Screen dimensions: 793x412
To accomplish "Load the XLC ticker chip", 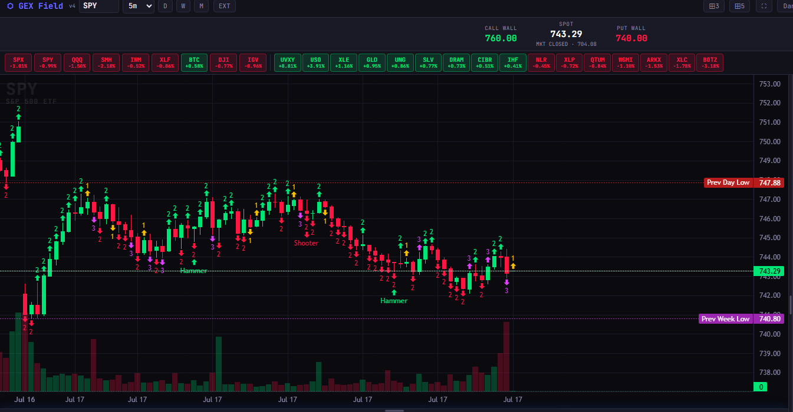I will [682, 62].
